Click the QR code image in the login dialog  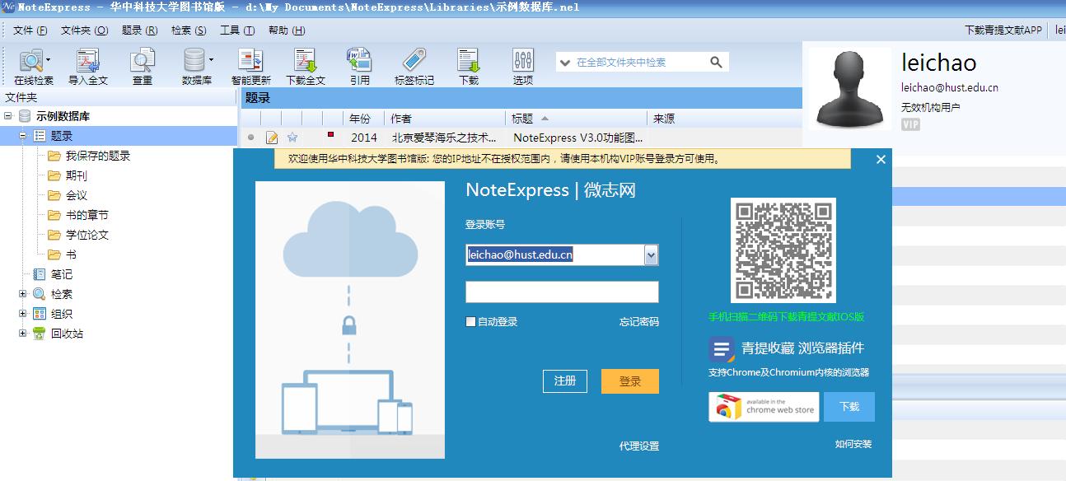coord(783,250)
